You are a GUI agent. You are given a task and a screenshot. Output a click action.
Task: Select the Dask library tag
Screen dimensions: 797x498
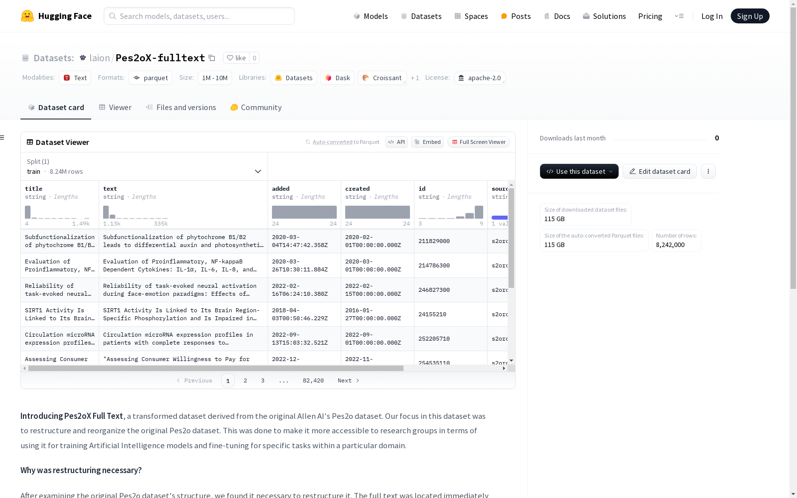point(337,78)
